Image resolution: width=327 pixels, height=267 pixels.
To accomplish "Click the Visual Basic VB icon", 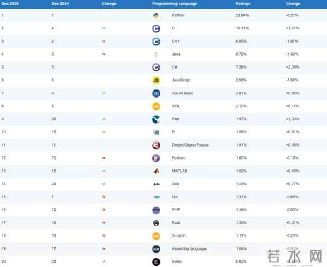I will (x=156, y=93).
